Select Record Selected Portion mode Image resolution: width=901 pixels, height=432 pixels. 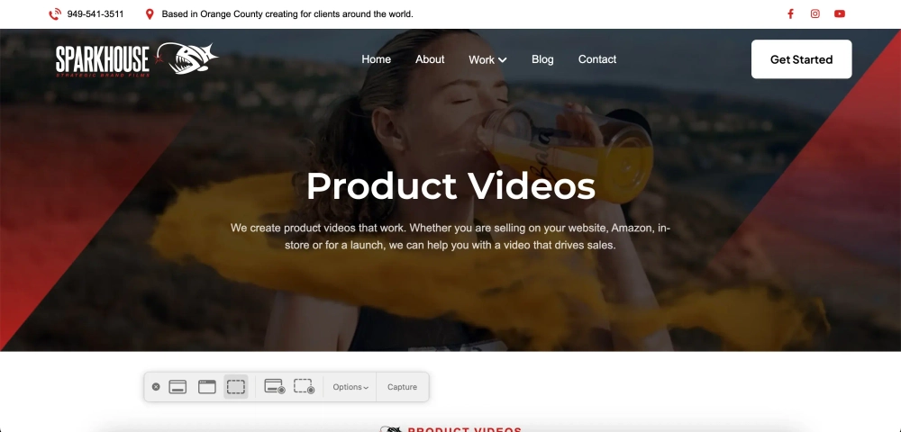[304, 387]
